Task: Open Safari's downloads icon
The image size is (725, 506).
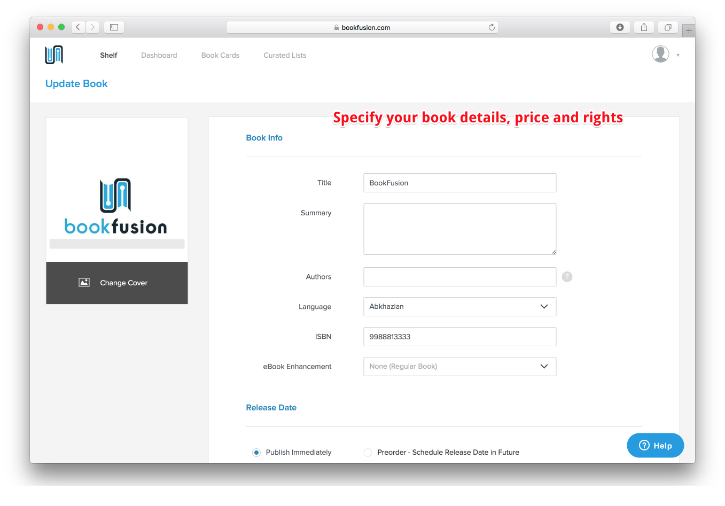Action: [620, 27]
